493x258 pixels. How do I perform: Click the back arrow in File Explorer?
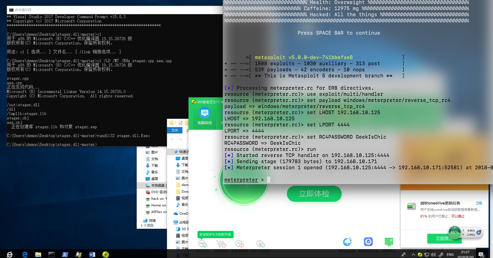(172, 139)
